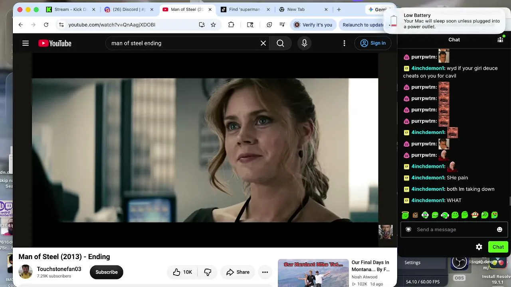Open the Chrome extensions puzzle icon
The image size is (511, 287).
click(231, 25)
